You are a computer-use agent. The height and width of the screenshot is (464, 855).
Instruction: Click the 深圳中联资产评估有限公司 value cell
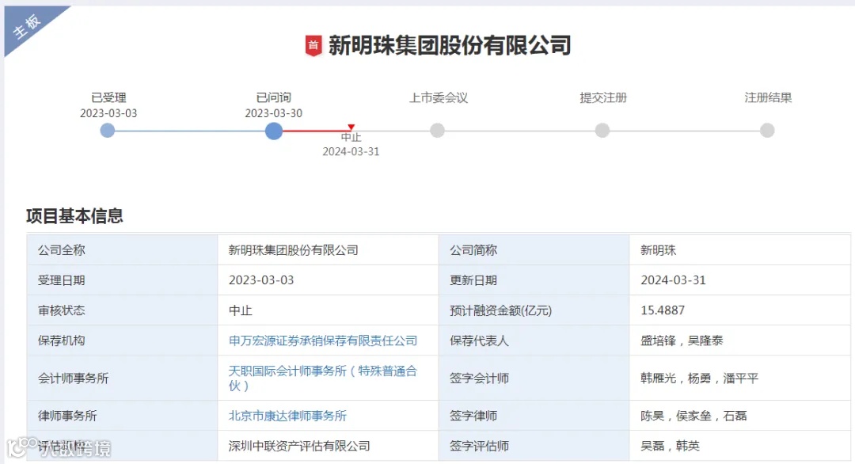point(328,446)
